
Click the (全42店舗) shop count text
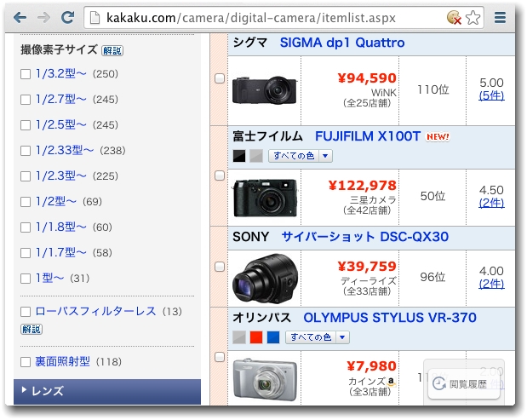point(367,210)
